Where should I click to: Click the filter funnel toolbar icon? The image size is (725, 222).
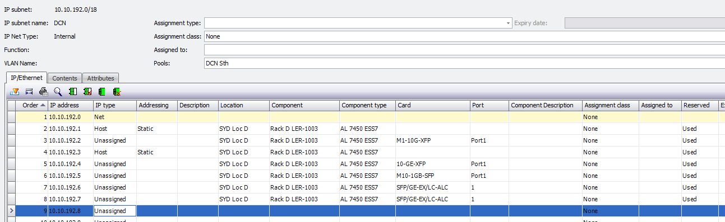coord(15,91)
